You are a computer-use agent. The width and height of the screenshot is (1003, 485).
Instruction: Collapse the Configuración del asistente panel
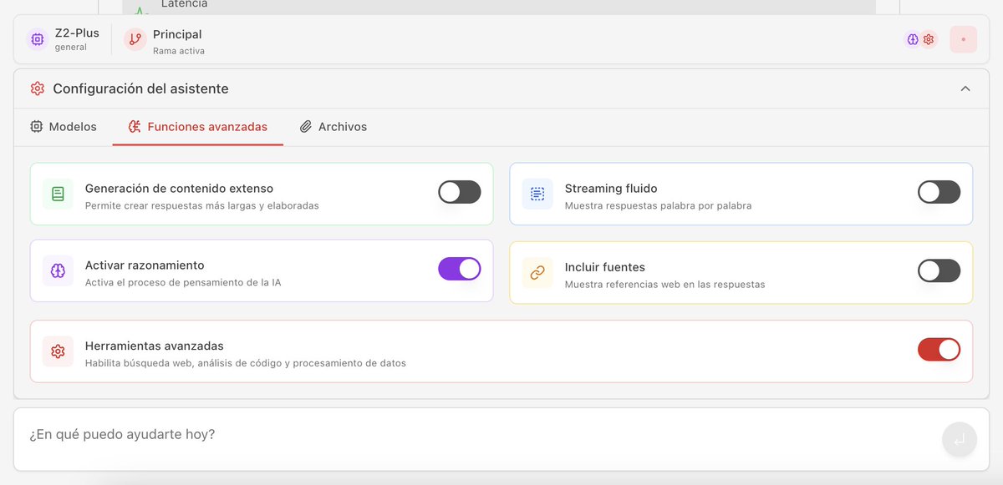click(x=965, y=88)
